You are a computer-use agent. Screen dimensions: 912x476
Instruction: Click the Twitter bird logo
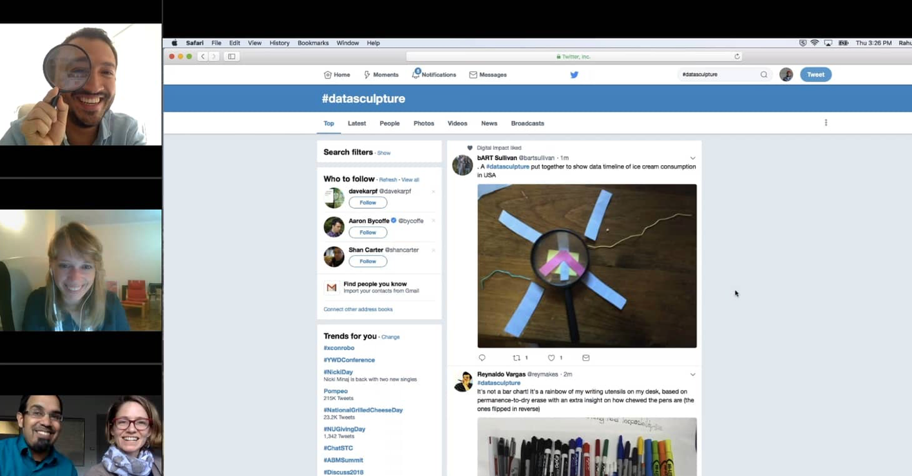pyautogui.click(x=575, y=75)
